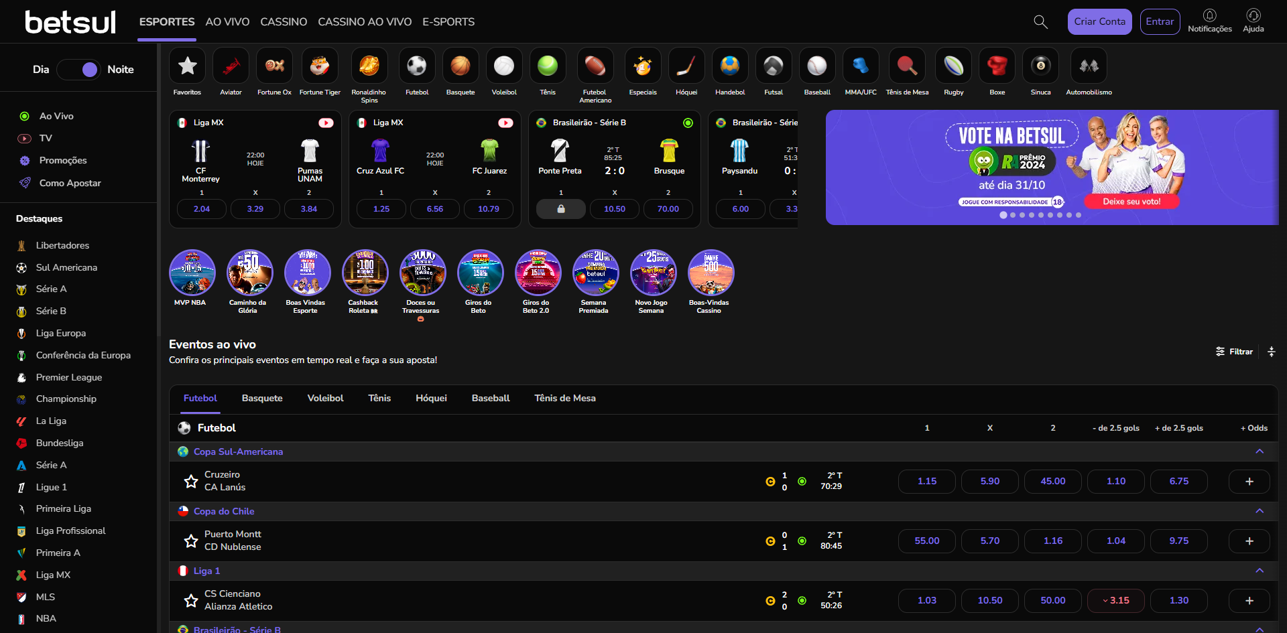The width and height of the screenshot is (1287, 633).
Task: Expand more odds for CS Cienciano match
Action: click(x=1249, y=601)
